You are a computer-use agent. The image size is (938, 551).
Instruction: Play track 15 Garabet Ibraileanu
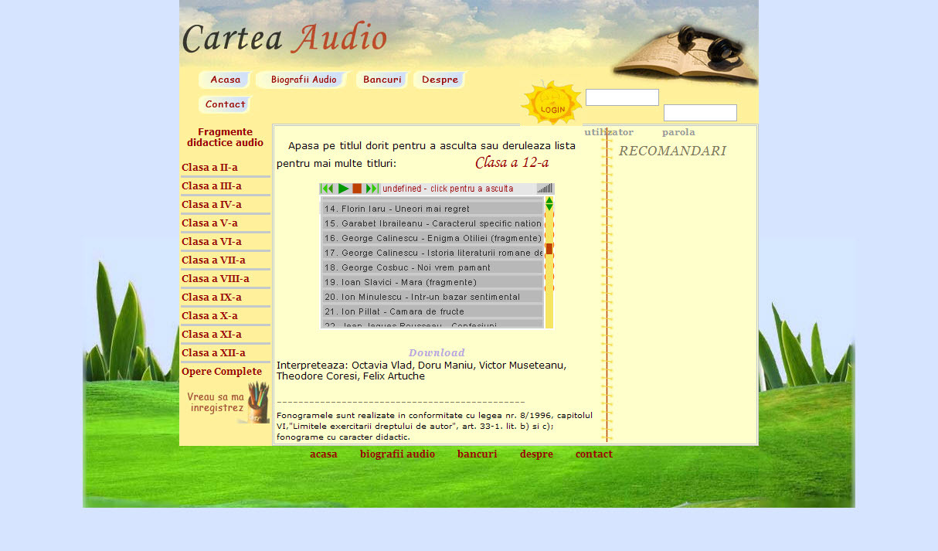tap(433, 223)
